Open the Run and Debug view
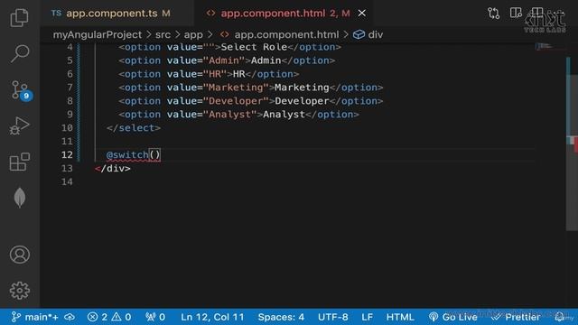 (x=20, y=125)
